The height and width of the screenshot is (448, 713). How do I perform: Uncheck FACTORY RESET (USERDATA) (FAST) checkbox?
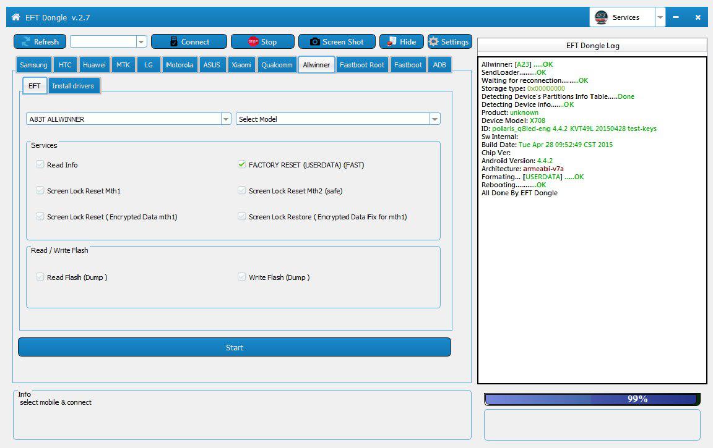(242, 165)
